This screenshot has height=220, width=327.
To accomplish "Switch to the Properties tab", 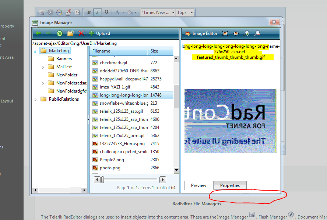I will coord(230,185).
